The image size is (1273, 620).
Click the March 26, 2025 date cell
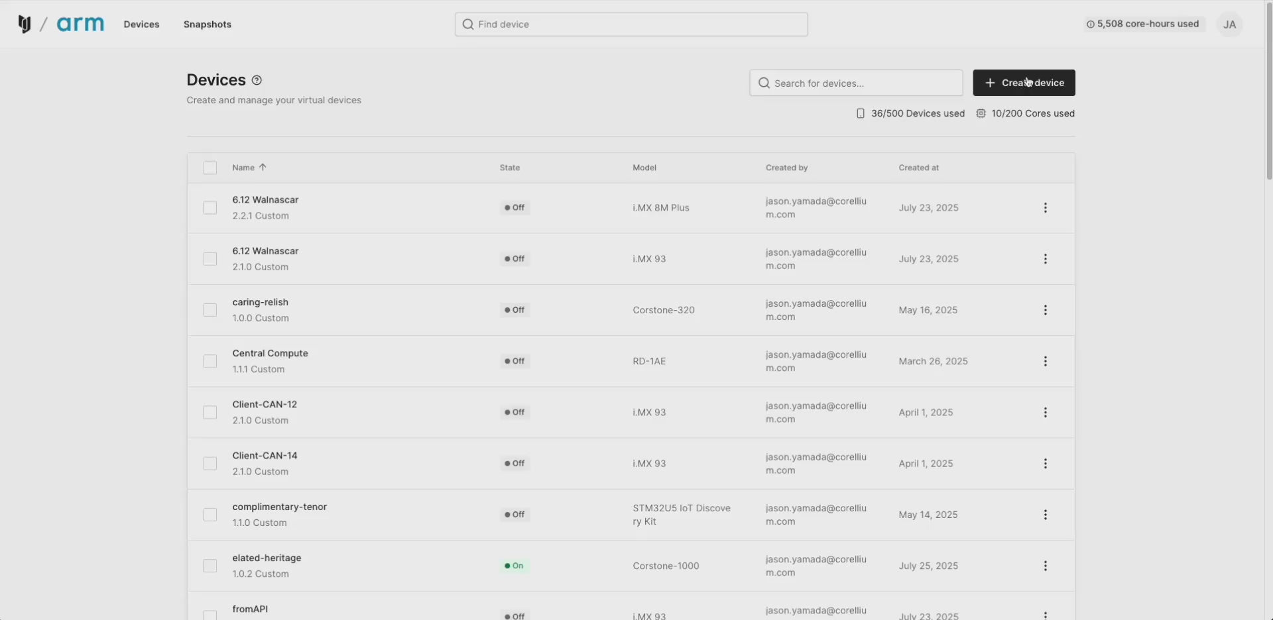pyautogui.click(x=933, y=361)
